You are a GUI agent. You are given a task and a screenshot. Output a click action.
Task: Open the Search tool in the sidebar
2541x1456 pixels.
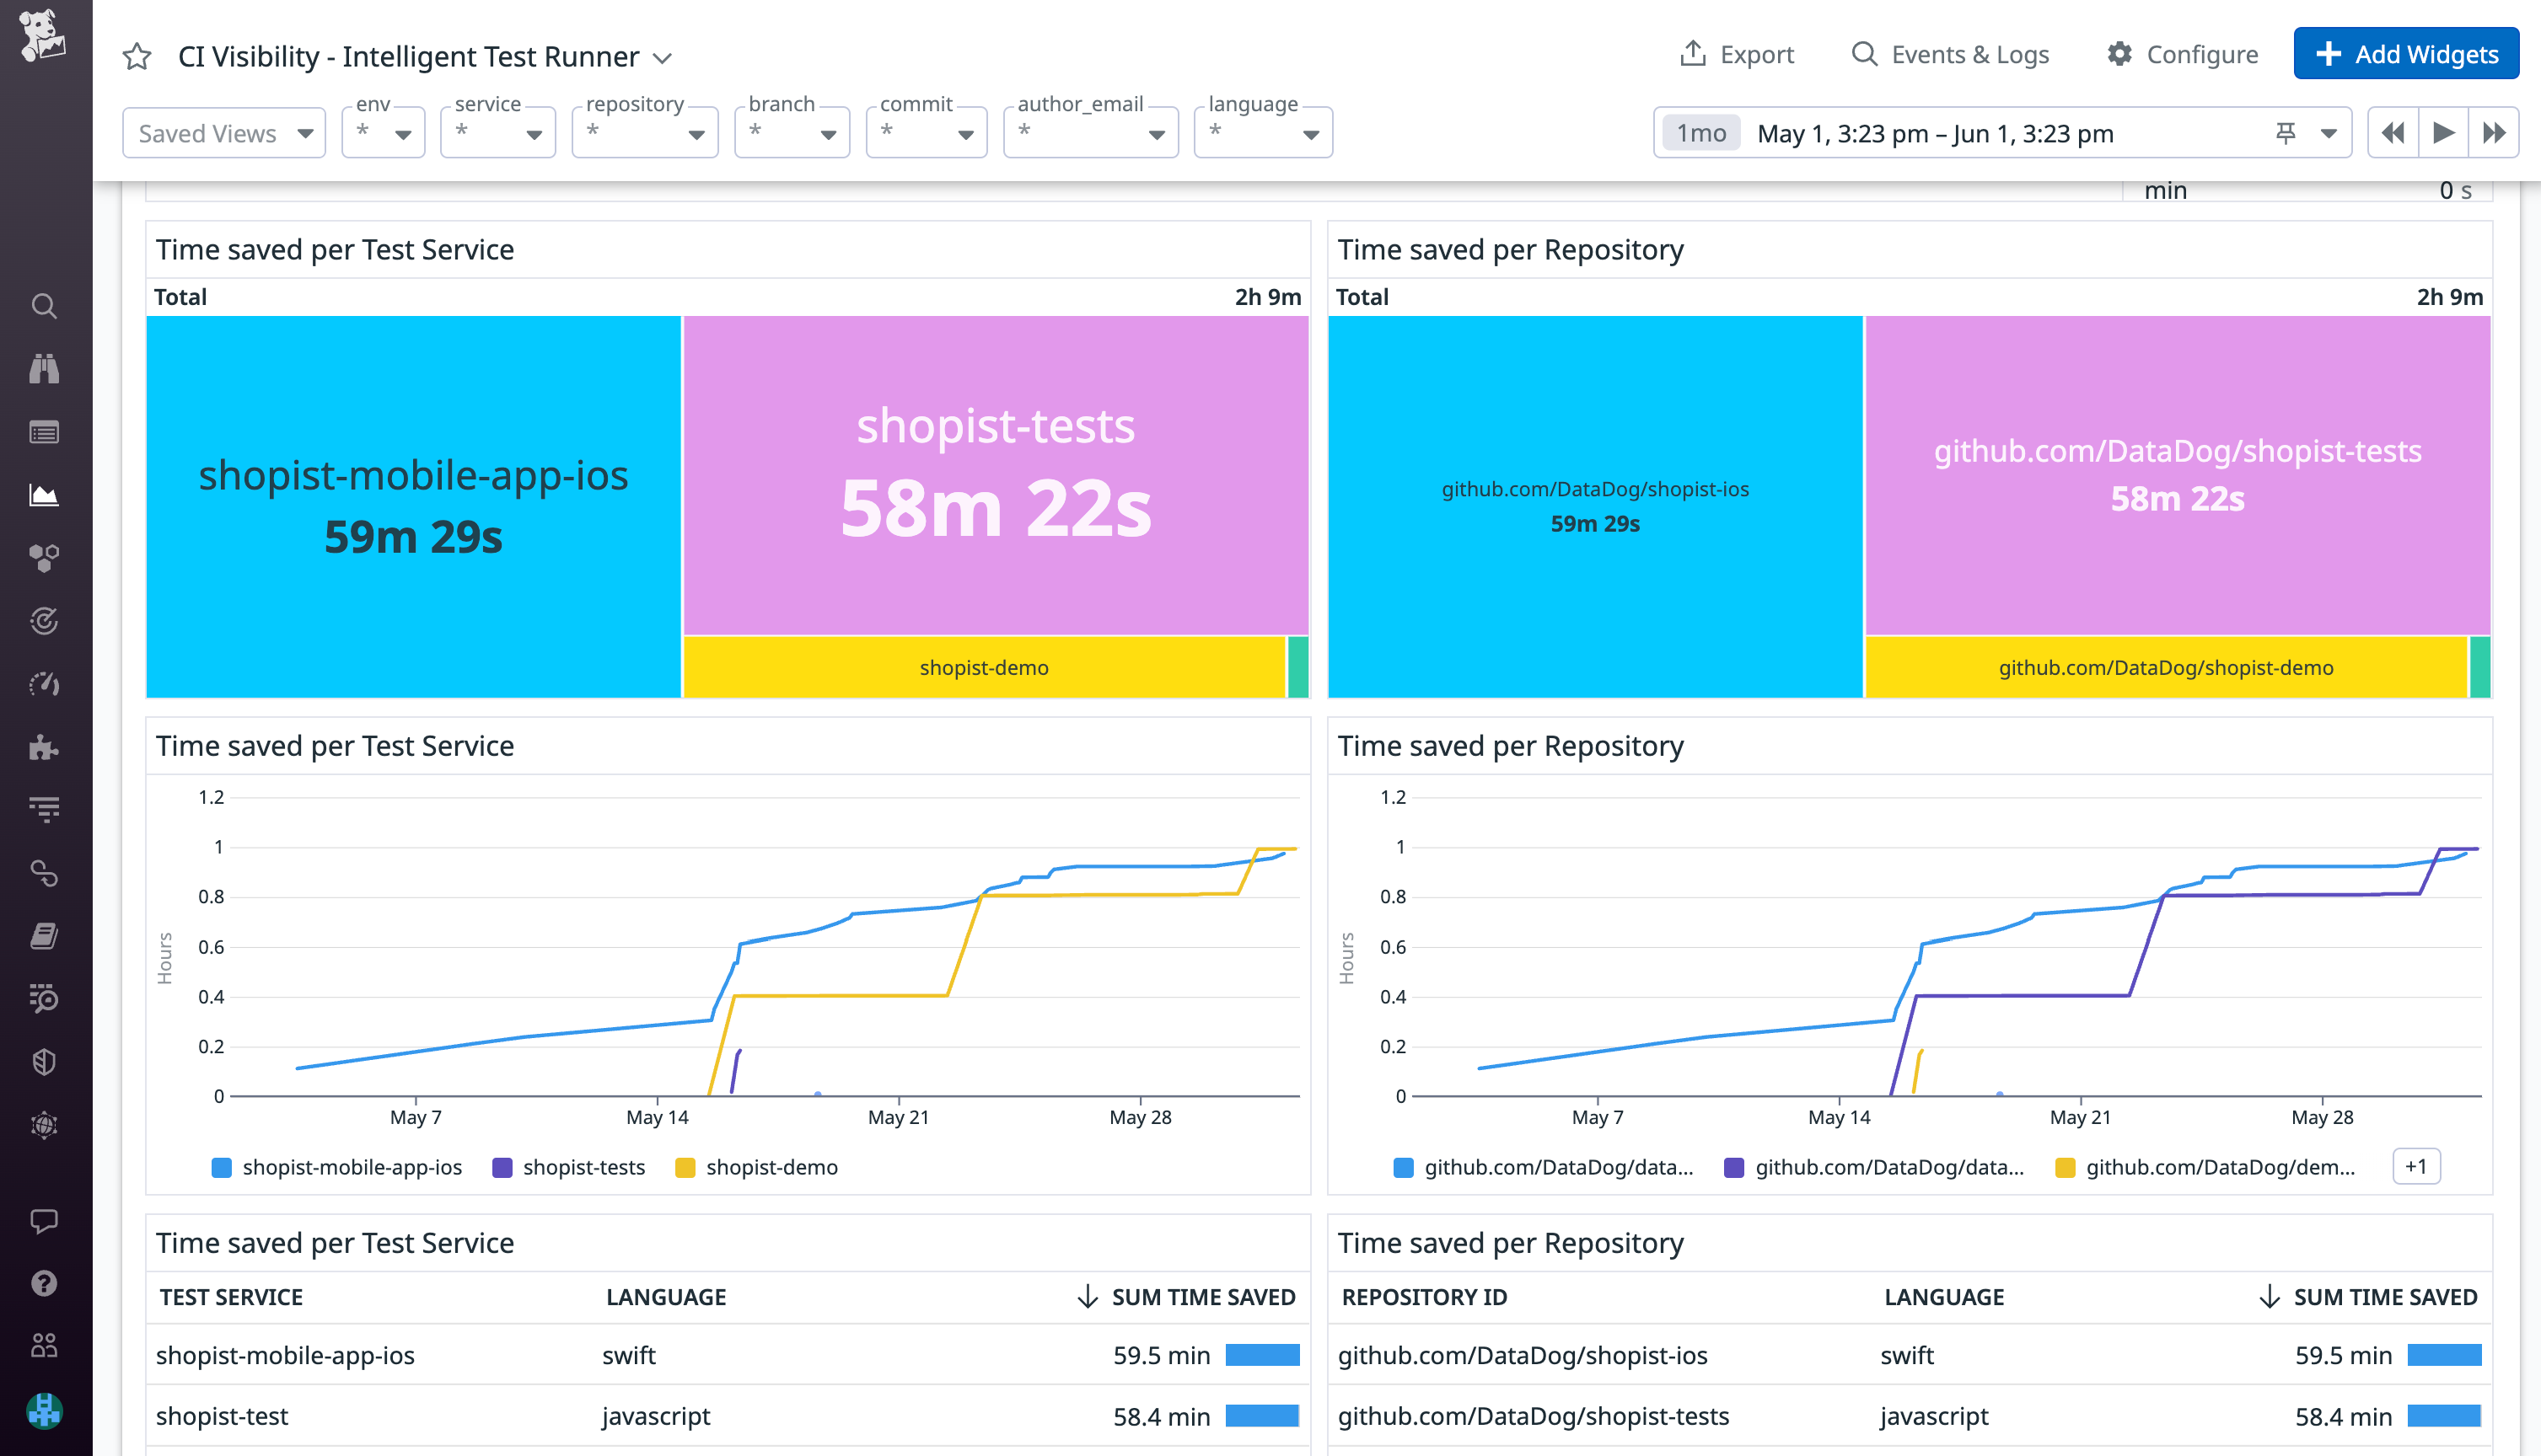coord(44,307)
